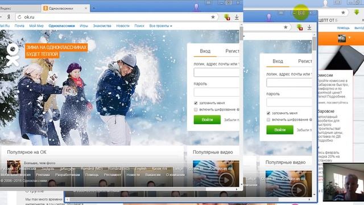This screenshot has height=205, width=364.
Task: Click the middle window's vertical scrollbar thumb
Action: click(x=315, y=43)
